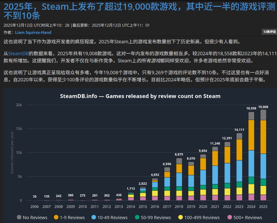Open author Liam Squires-Hand's profile
The image size is (277, 223).
pos(33,32)
